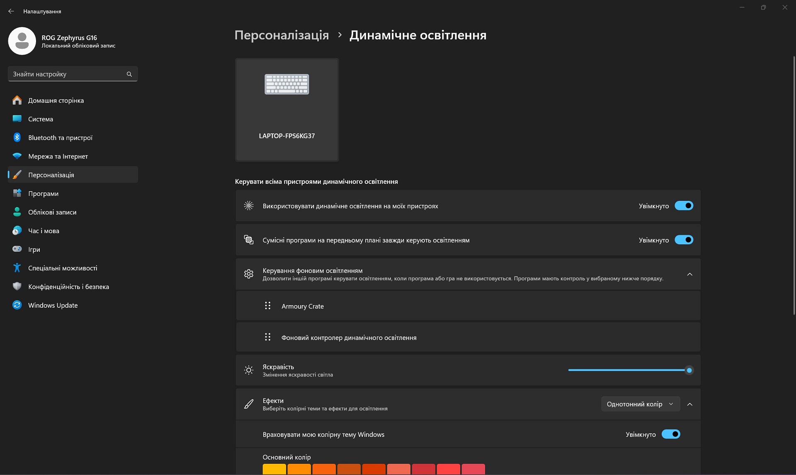
Task: Click the Яскравість brightness slider
Action: (630, 370)
